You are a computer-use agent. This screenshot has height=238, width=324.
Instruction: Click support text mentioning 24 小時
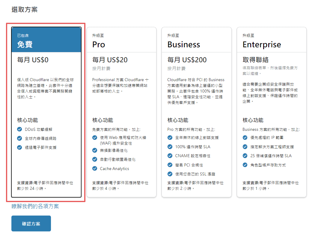[45, 186]
